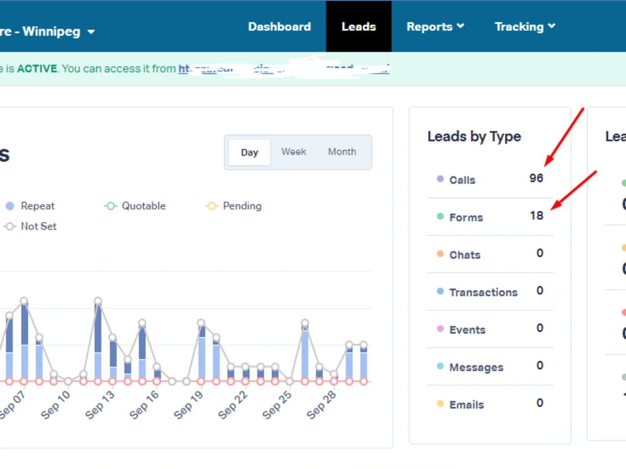Click the Messages lead type row
The height and width of the screenshot is (469, 626).
pos(490,367)
